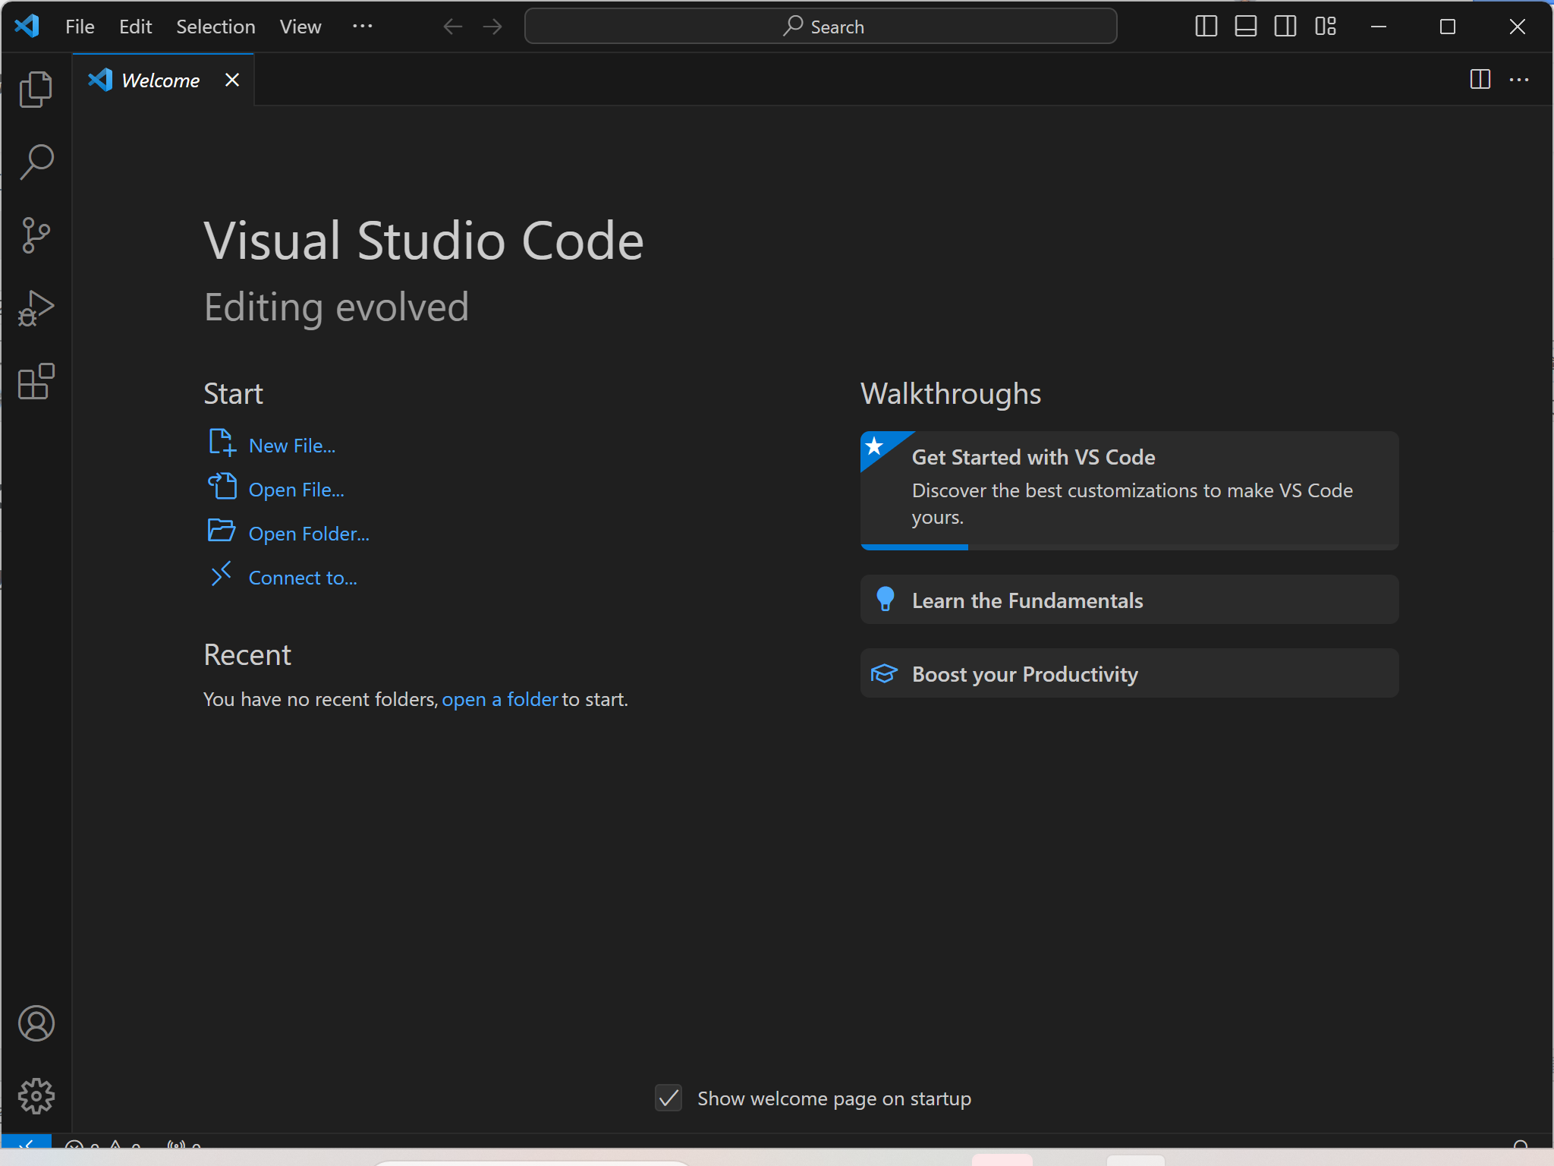Click the 'Start' heading

pyautogui.click(x=233, y=394)
